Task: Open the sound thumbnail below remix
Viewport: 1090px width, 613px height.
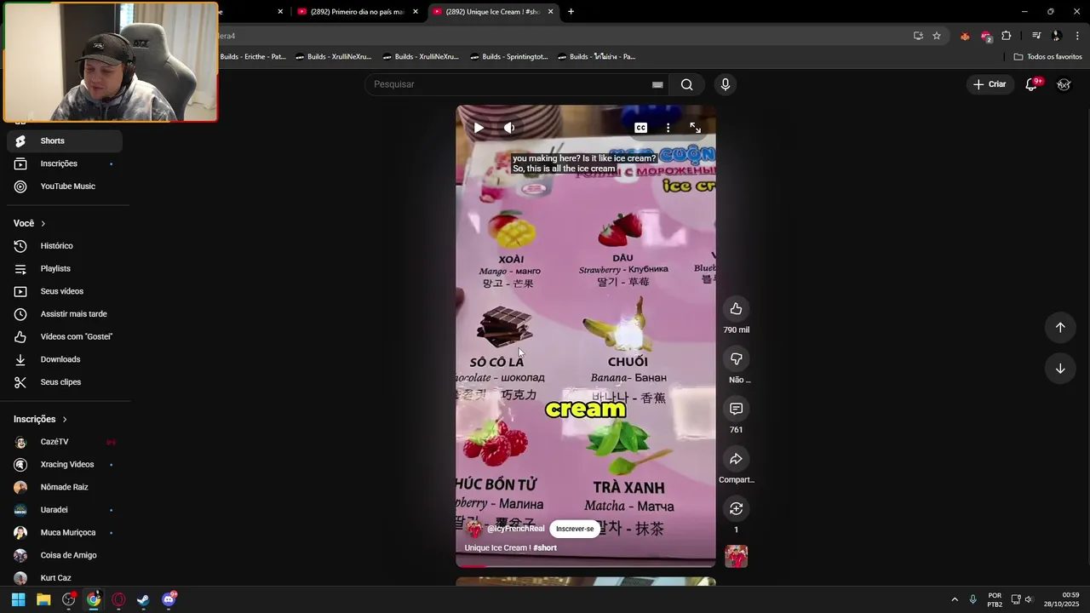Action: point(736,556)
